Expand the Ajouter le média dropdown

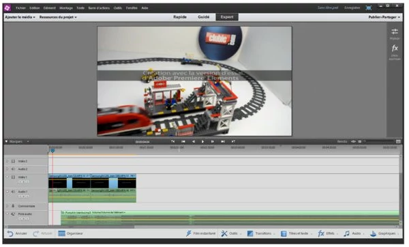(20, 17)
